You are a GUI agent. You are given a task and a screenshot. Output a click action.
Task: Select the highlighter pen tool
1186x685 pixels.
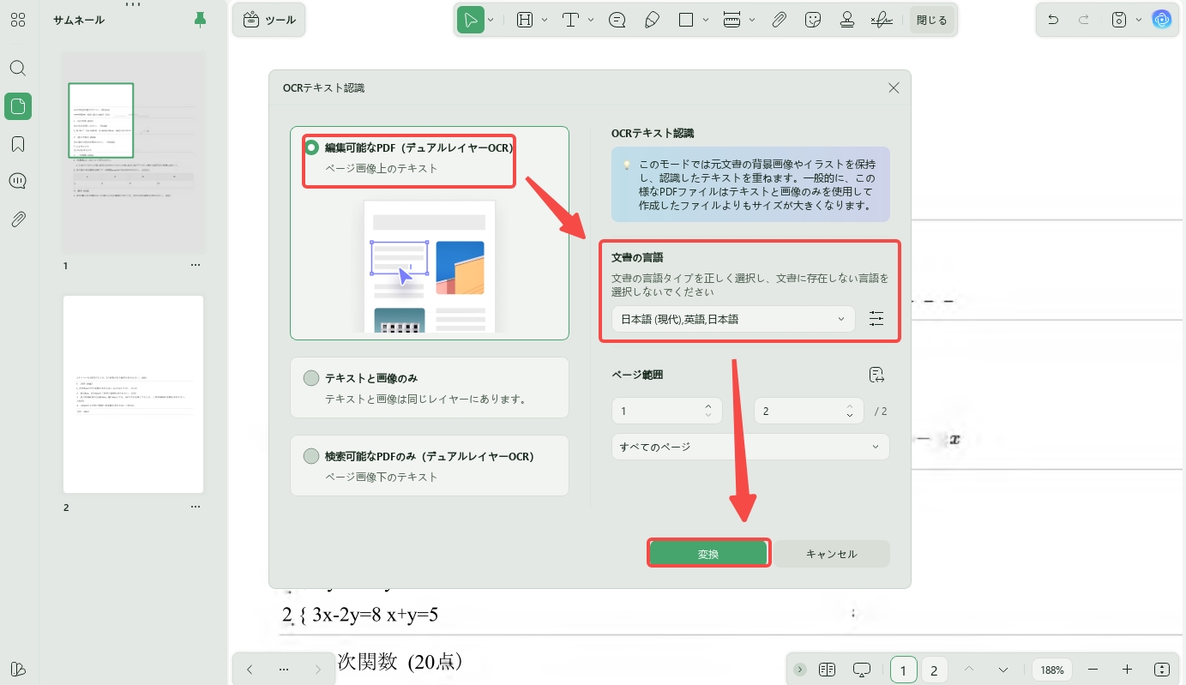(x=651, y=20)
